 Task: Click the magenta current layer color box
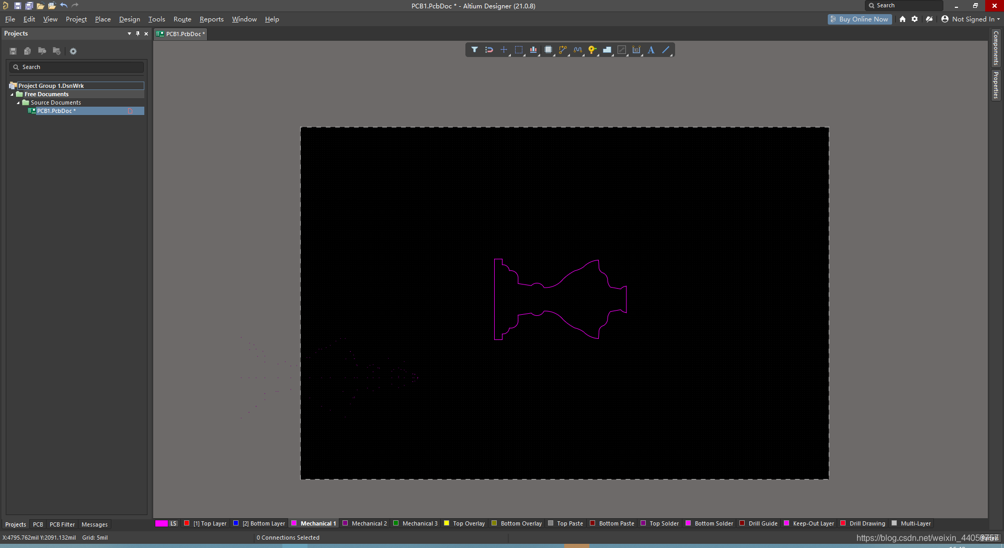pyautogui.click(x=162, y=523)
